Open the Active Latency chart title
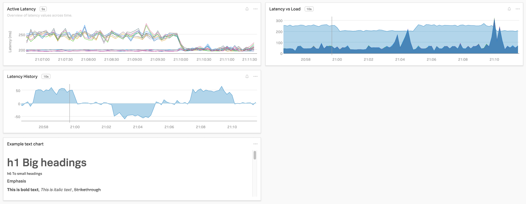 (21, 9)
